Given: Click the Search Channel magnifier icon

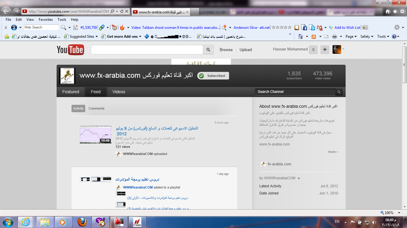Looking at the screenshot, I should pos(339,92).
